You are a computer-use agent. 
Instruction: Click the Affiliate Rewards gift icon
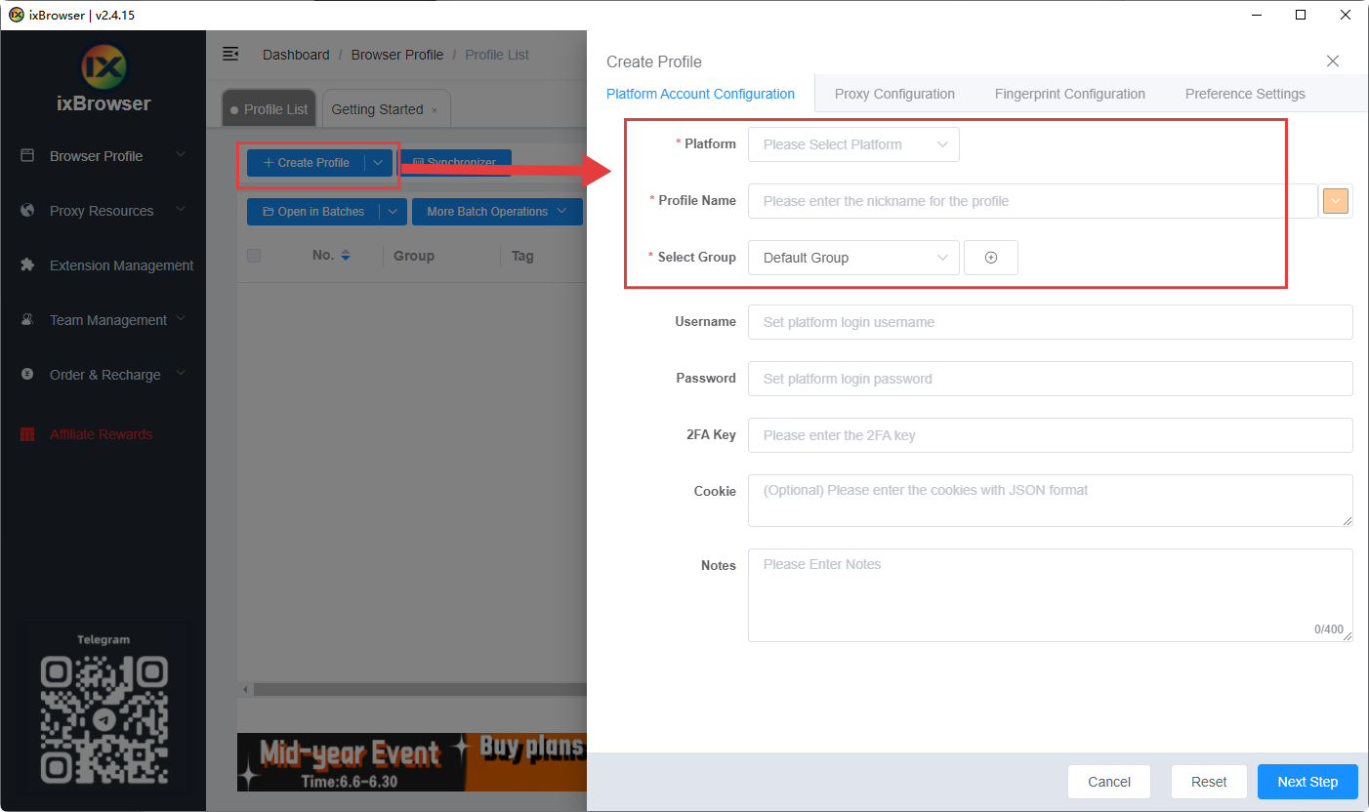28,434
